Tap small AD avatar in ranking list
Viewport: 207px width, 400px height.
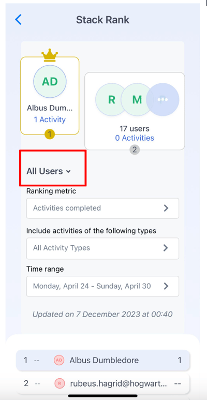[x=58, y=360]
